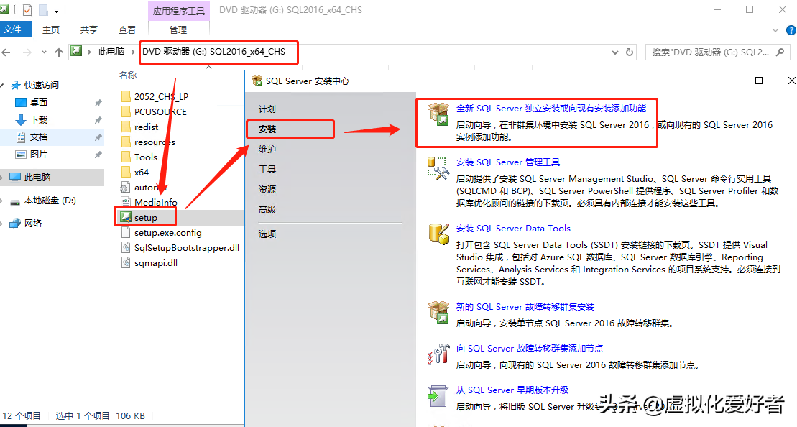
Task: Click the SQL Server Data Tools icon
Action: pyautogui.click(x=438, y=234)
